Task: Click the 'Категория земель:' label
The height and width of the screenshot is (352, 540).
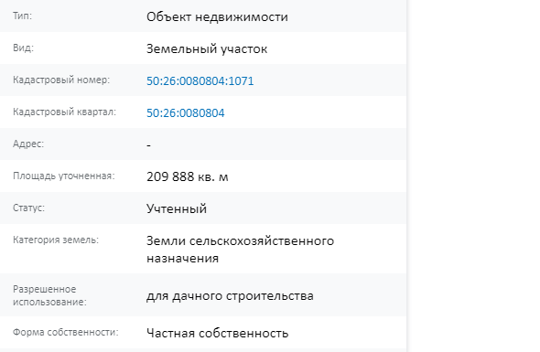Action: pos(56,240)
